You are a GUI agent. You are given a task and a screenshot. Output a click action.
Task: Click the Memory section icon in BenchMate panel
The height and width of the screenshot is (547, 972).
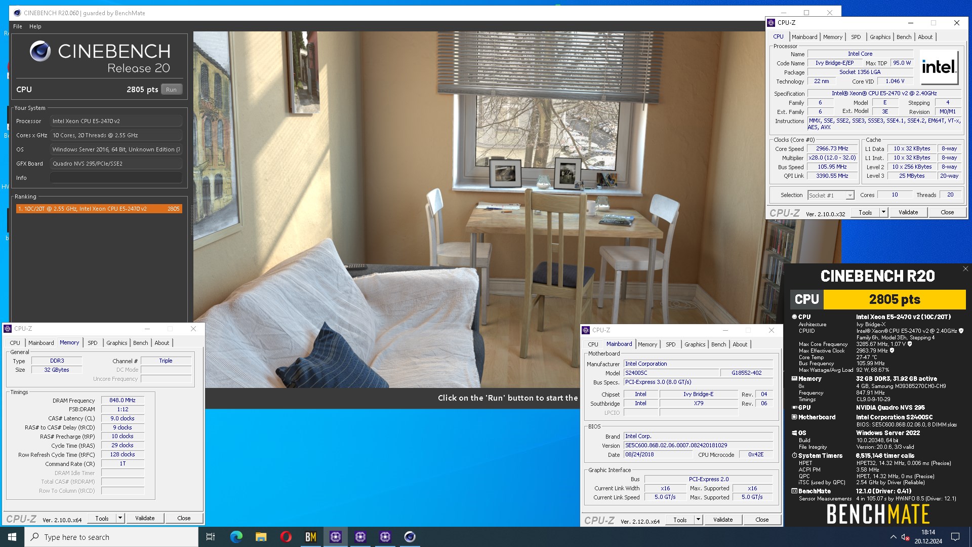click(x=794, y=379)
